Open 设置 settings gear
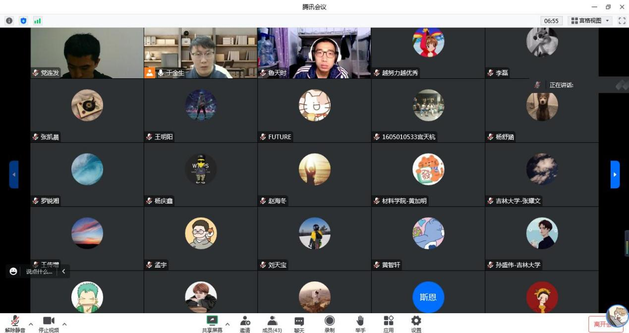The image size is (629, 333). pos(416,322)
